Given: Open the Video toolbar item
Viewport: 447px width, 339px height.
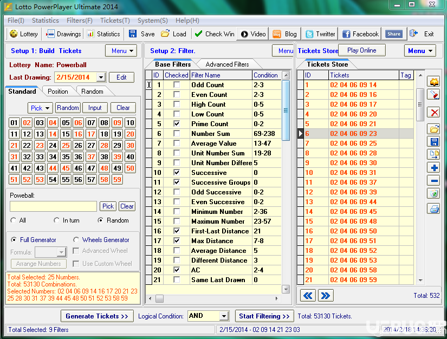Looking at the screenshot, I should (253, 34).
